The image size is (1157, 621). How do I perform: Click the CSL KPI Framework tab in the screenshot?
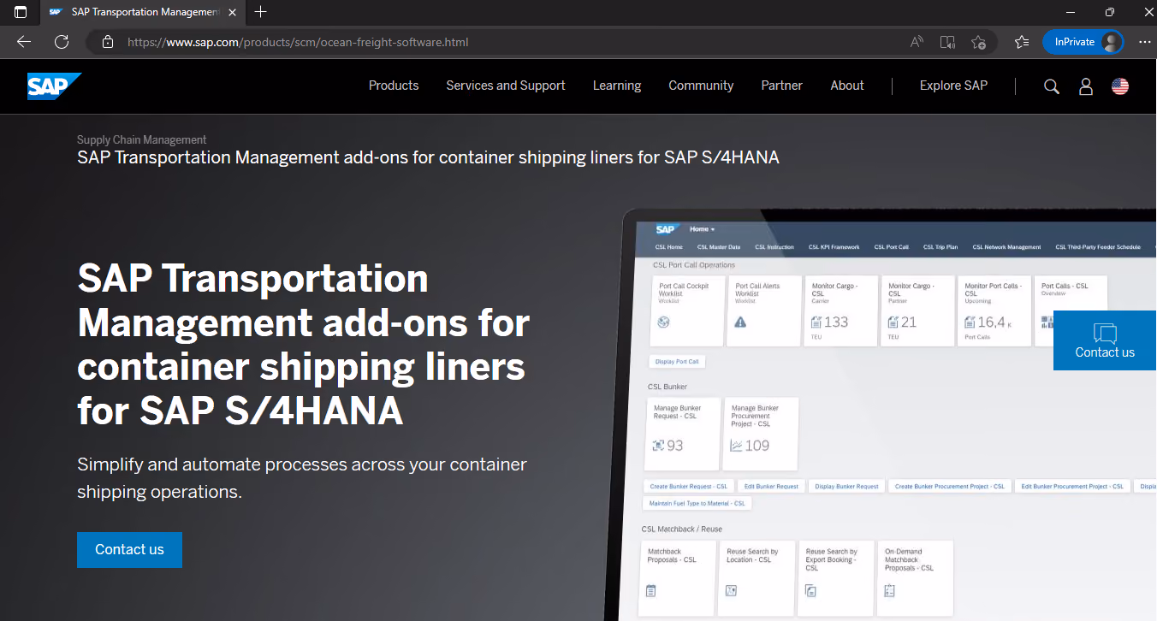click(834, 247)
